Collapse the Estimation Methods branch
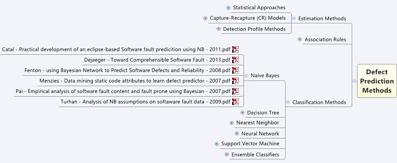397x163 pixels. [x=294, y=19]
